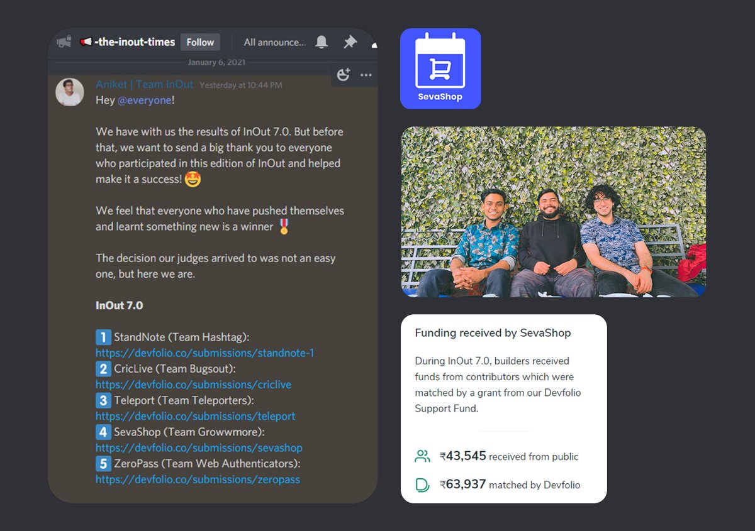Open the criclive submission link
This screenshot has width=755, height=531.
[x=193, y=385]
